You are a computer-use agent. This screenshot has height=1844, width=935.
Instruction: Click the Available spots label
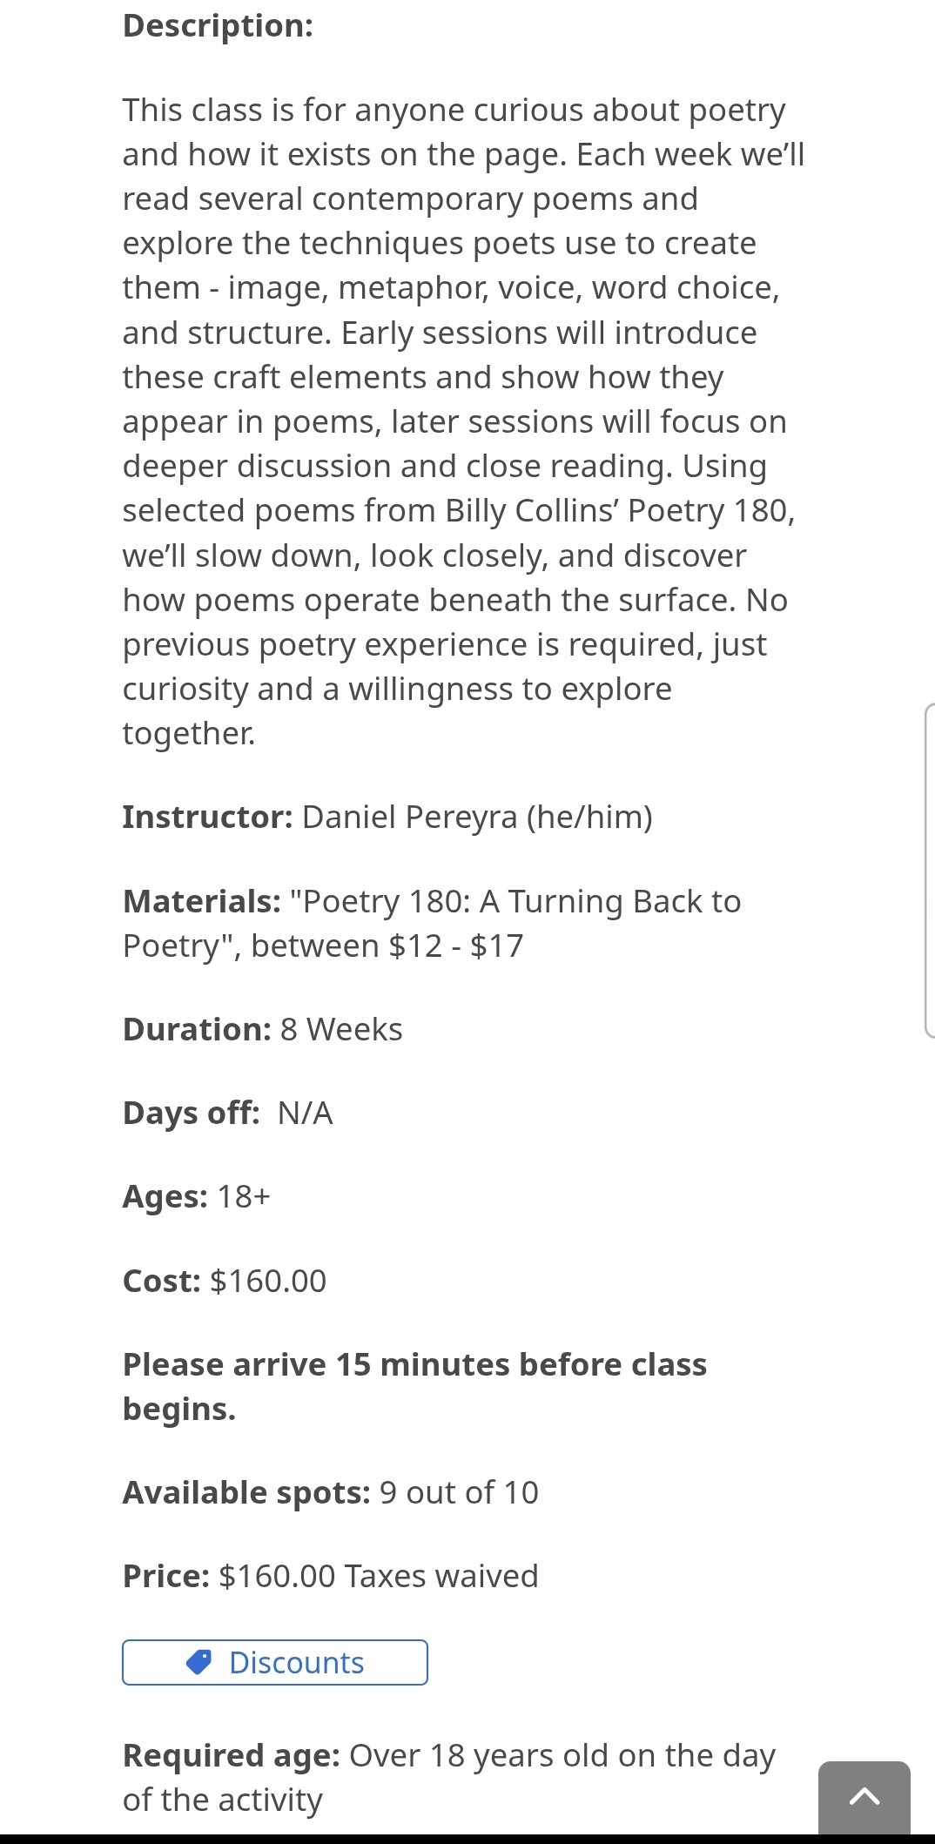[246, 1492]
